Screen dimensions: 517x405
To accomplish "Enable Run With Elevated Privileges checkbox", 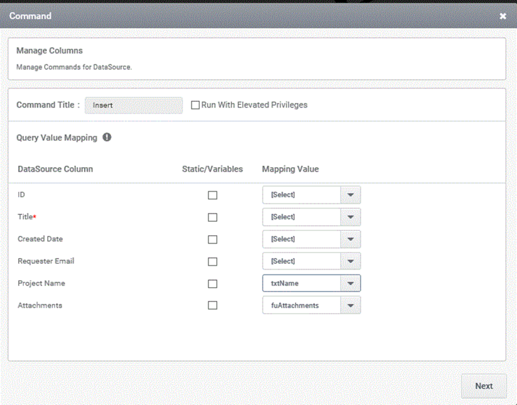I will point(195,105).
